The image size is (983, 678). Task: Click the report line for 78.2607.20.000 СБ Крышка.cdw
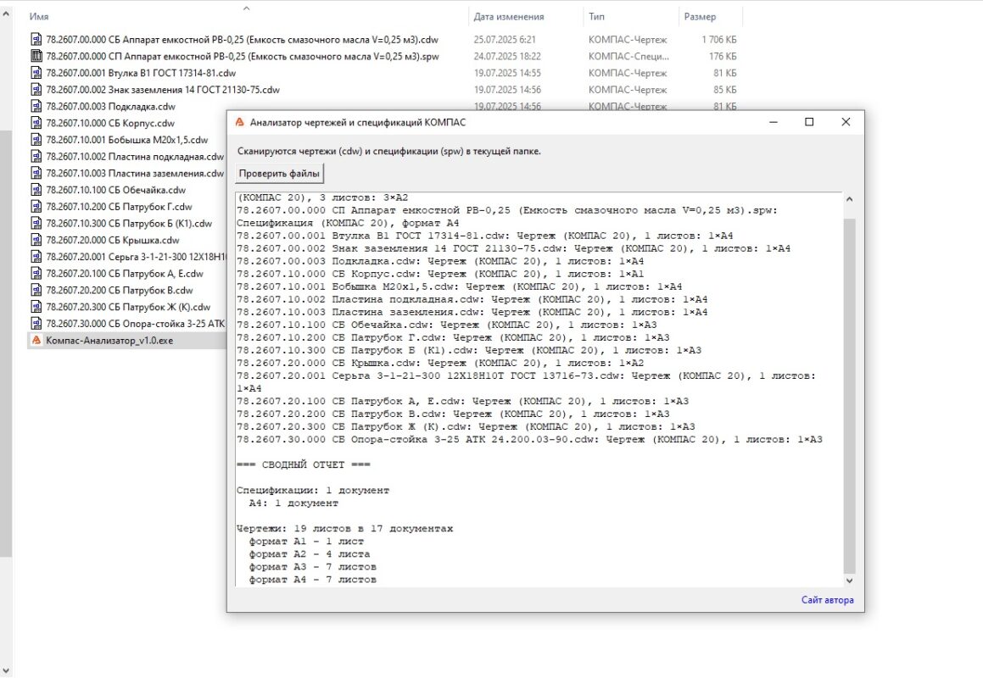(440, 363)
